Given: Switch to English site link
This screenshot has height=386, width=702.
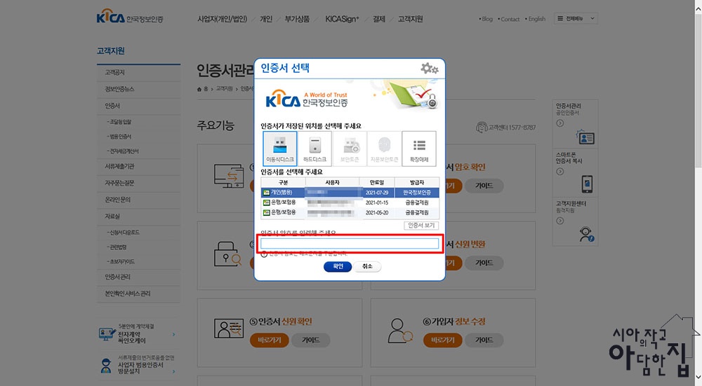Looking at the screenshot, I should pos(536,19).
